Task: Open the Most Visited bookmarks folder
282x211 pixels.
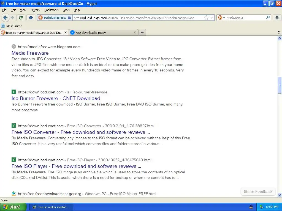Action: (x=12, y=26)
